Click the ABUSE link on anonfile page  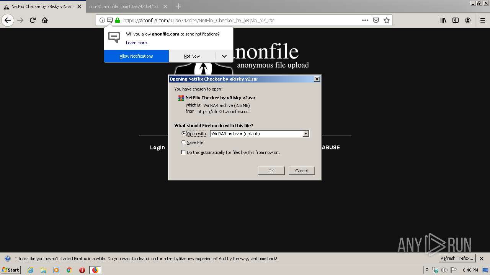[x=331, y=147]
